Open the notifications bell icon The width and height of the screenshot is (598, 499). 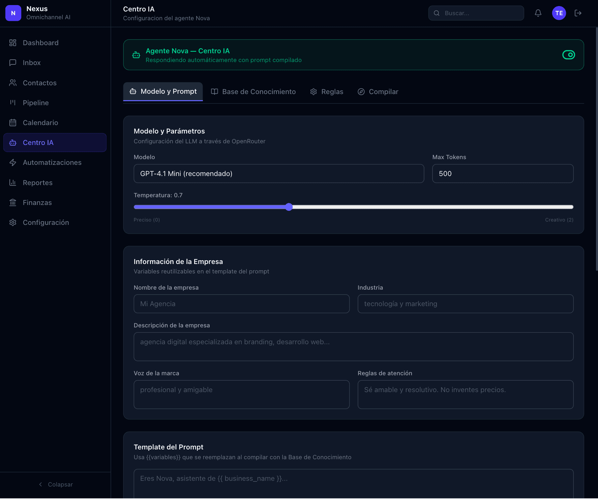point(538,13)
